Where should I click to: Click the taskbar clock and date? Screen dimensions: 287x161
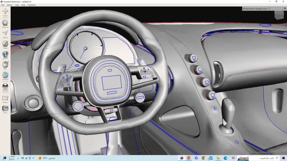12,158
